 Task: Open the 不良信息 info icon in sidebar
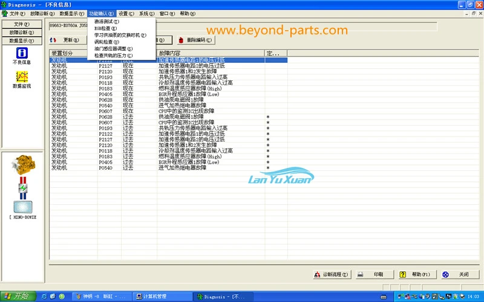coord(22,53)
